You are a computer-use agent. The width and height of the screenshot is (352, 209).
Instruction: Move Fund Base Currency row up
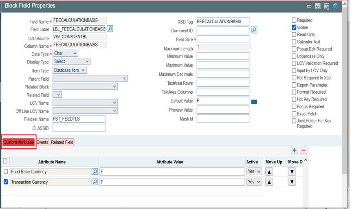tap(269, 172)
